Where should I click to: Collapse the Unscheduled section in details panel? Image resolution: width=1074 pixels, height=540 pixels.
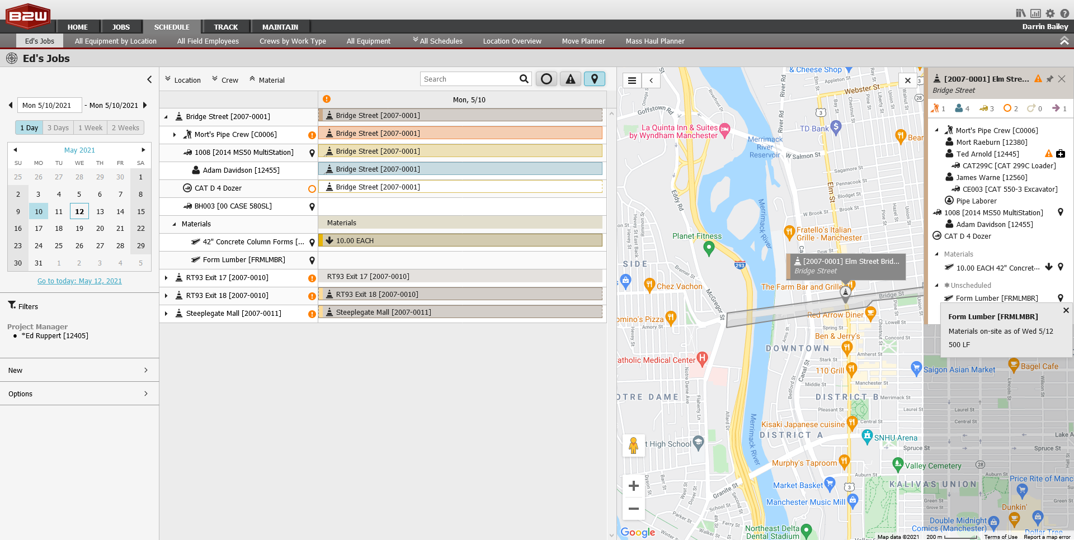point(937,285)
